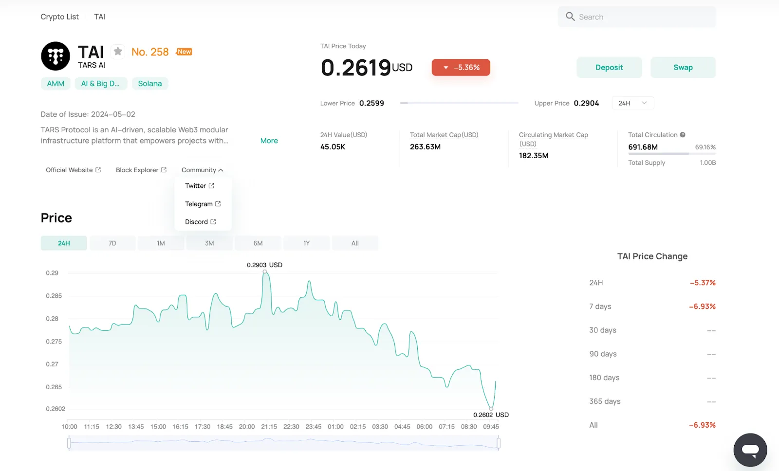Click the 24H price change value -5.37%
This screenshot has height=471, width=779.
(x=703, y=283)
